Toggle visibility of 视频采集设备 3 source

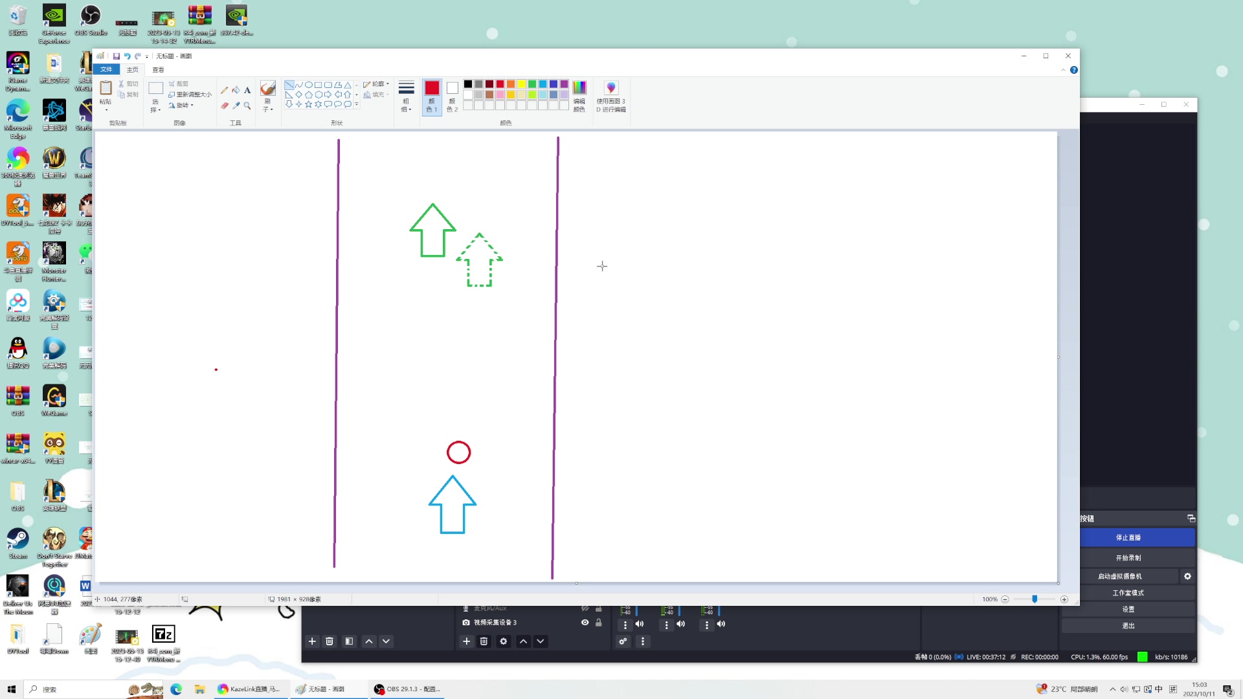[585, 623]
